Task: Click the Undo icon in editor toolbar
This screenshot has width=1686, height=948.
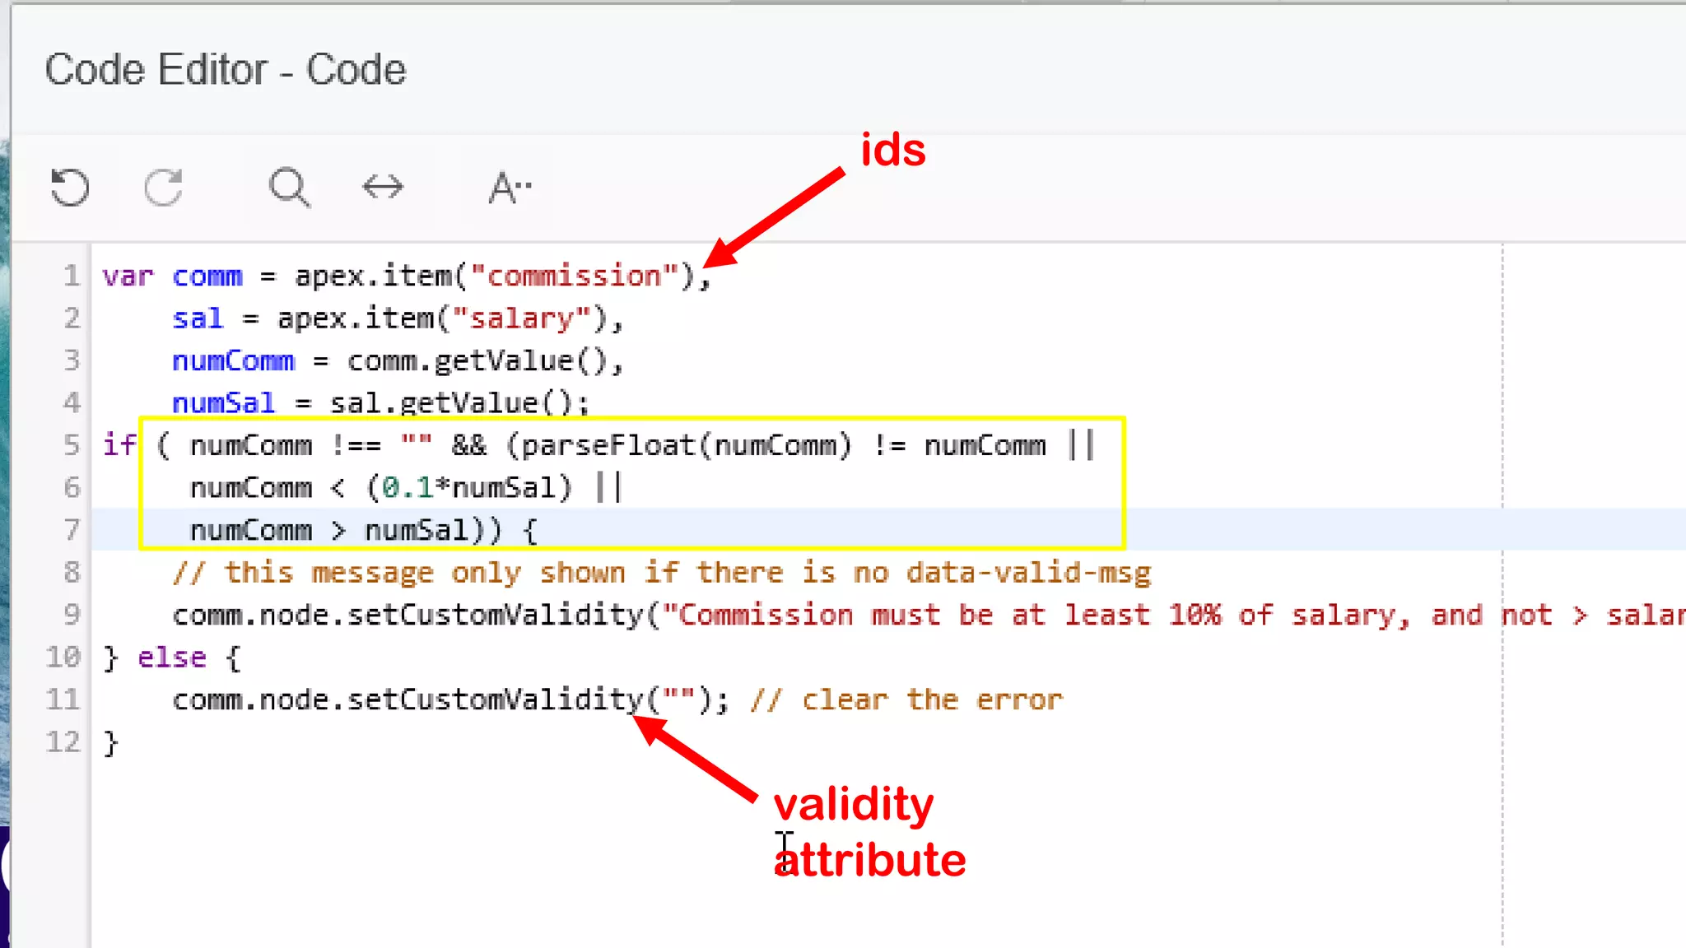Action: [69, 188]
